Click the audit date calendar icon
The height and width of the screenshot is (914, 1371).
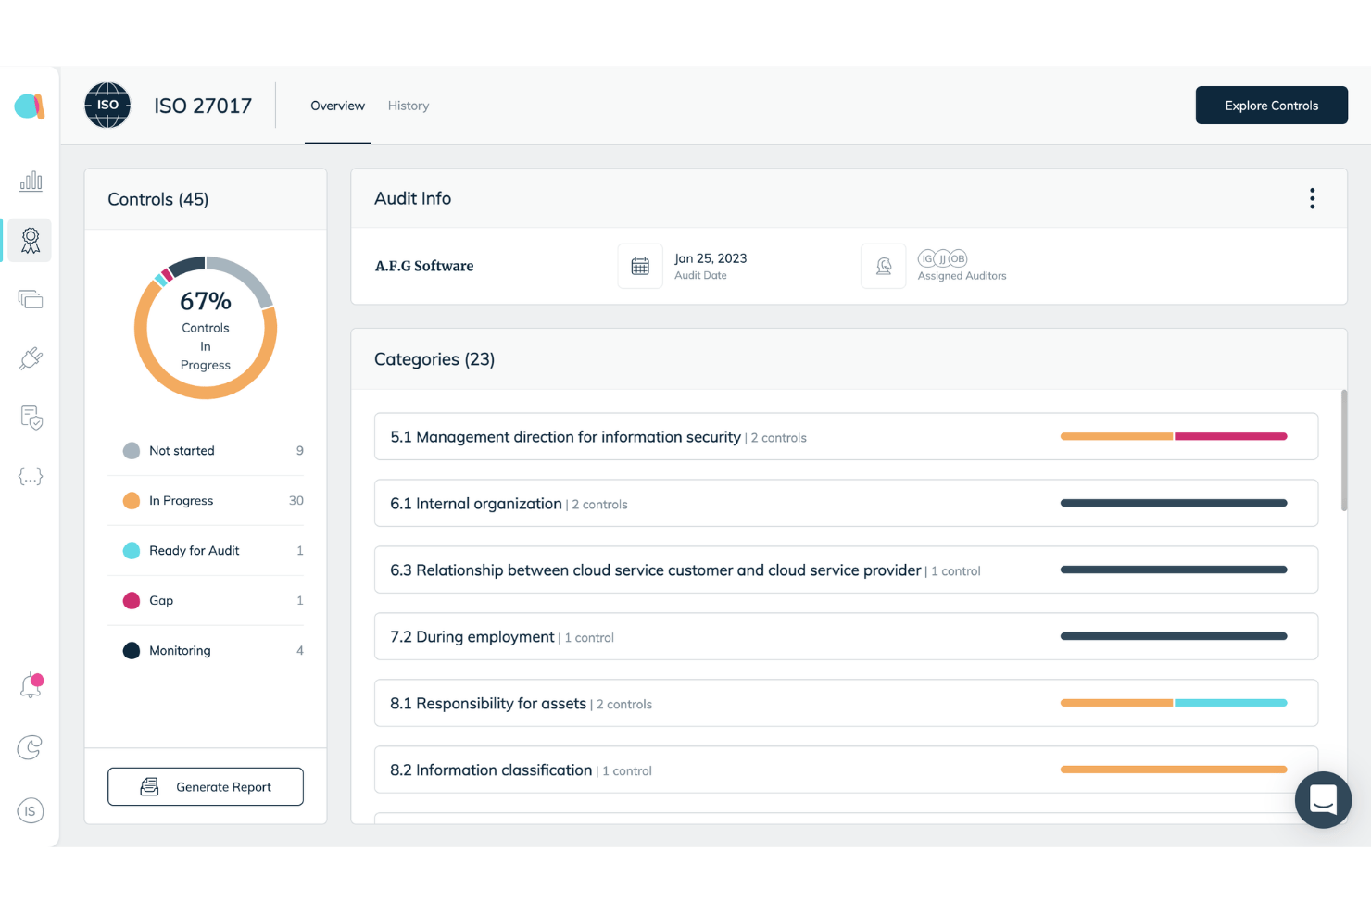[640, 267]
